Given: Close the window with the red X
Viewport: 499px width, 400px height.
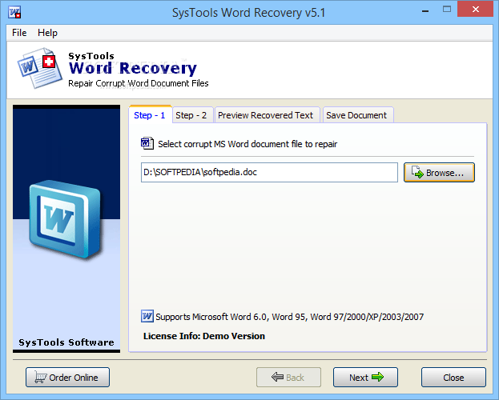Looking at the screenshot, I should click(x=476, y=10).
